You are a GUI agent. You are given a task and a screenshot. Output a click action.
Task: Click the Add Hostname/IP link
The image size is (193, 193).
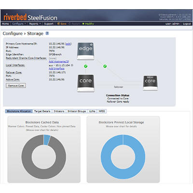click(x=59, y=62)
